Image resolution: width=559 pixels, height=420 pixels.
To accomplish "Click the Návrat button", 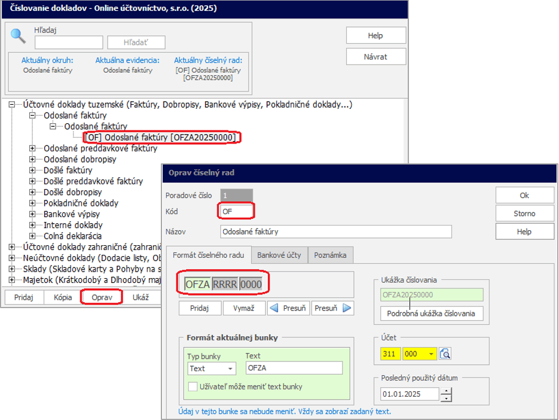I will click(x=375, y=57).
